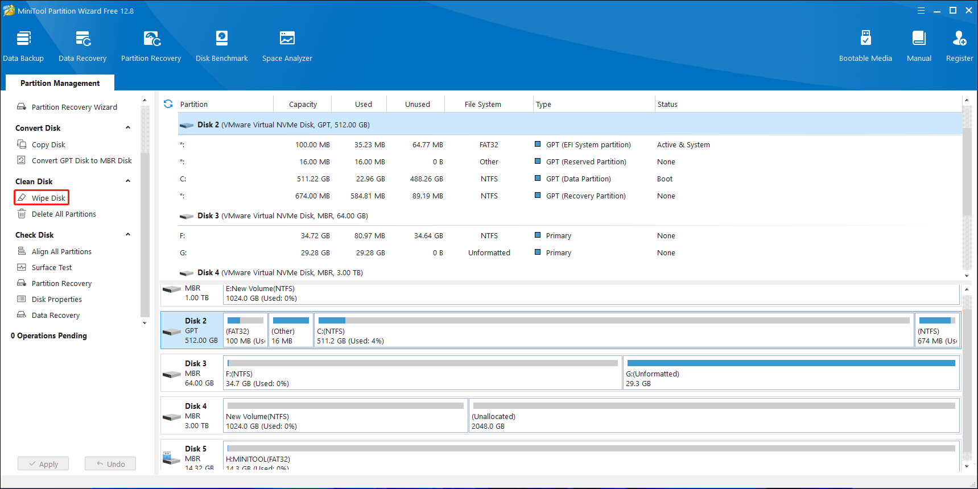Click the (Other) 16 MB block on Disk 2
978x489 pixels.
(291, 330)
